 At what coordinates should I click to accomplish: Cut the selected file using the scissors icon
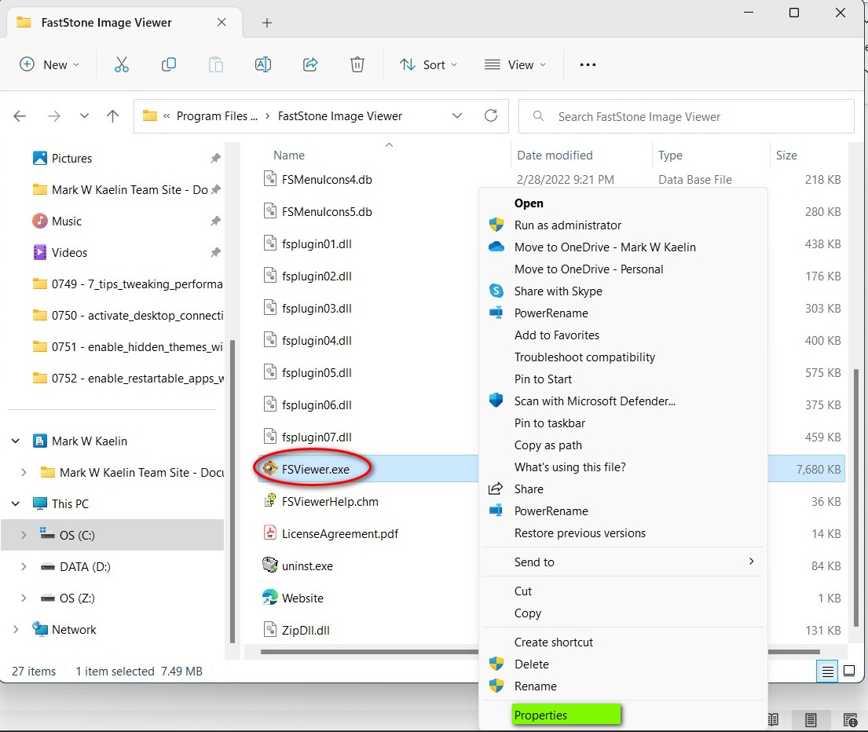click(x=121, y=64)
